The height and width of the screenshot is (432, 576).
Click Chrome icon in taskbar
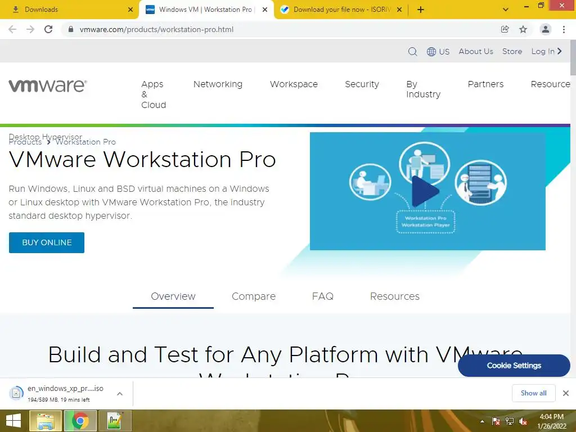[80, 421]
